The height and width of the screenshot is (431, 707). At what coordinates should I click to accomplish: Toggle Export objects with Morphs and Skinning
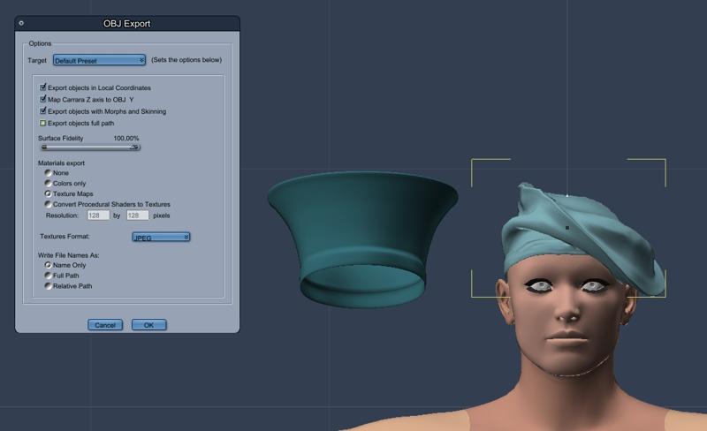(42, 110)
